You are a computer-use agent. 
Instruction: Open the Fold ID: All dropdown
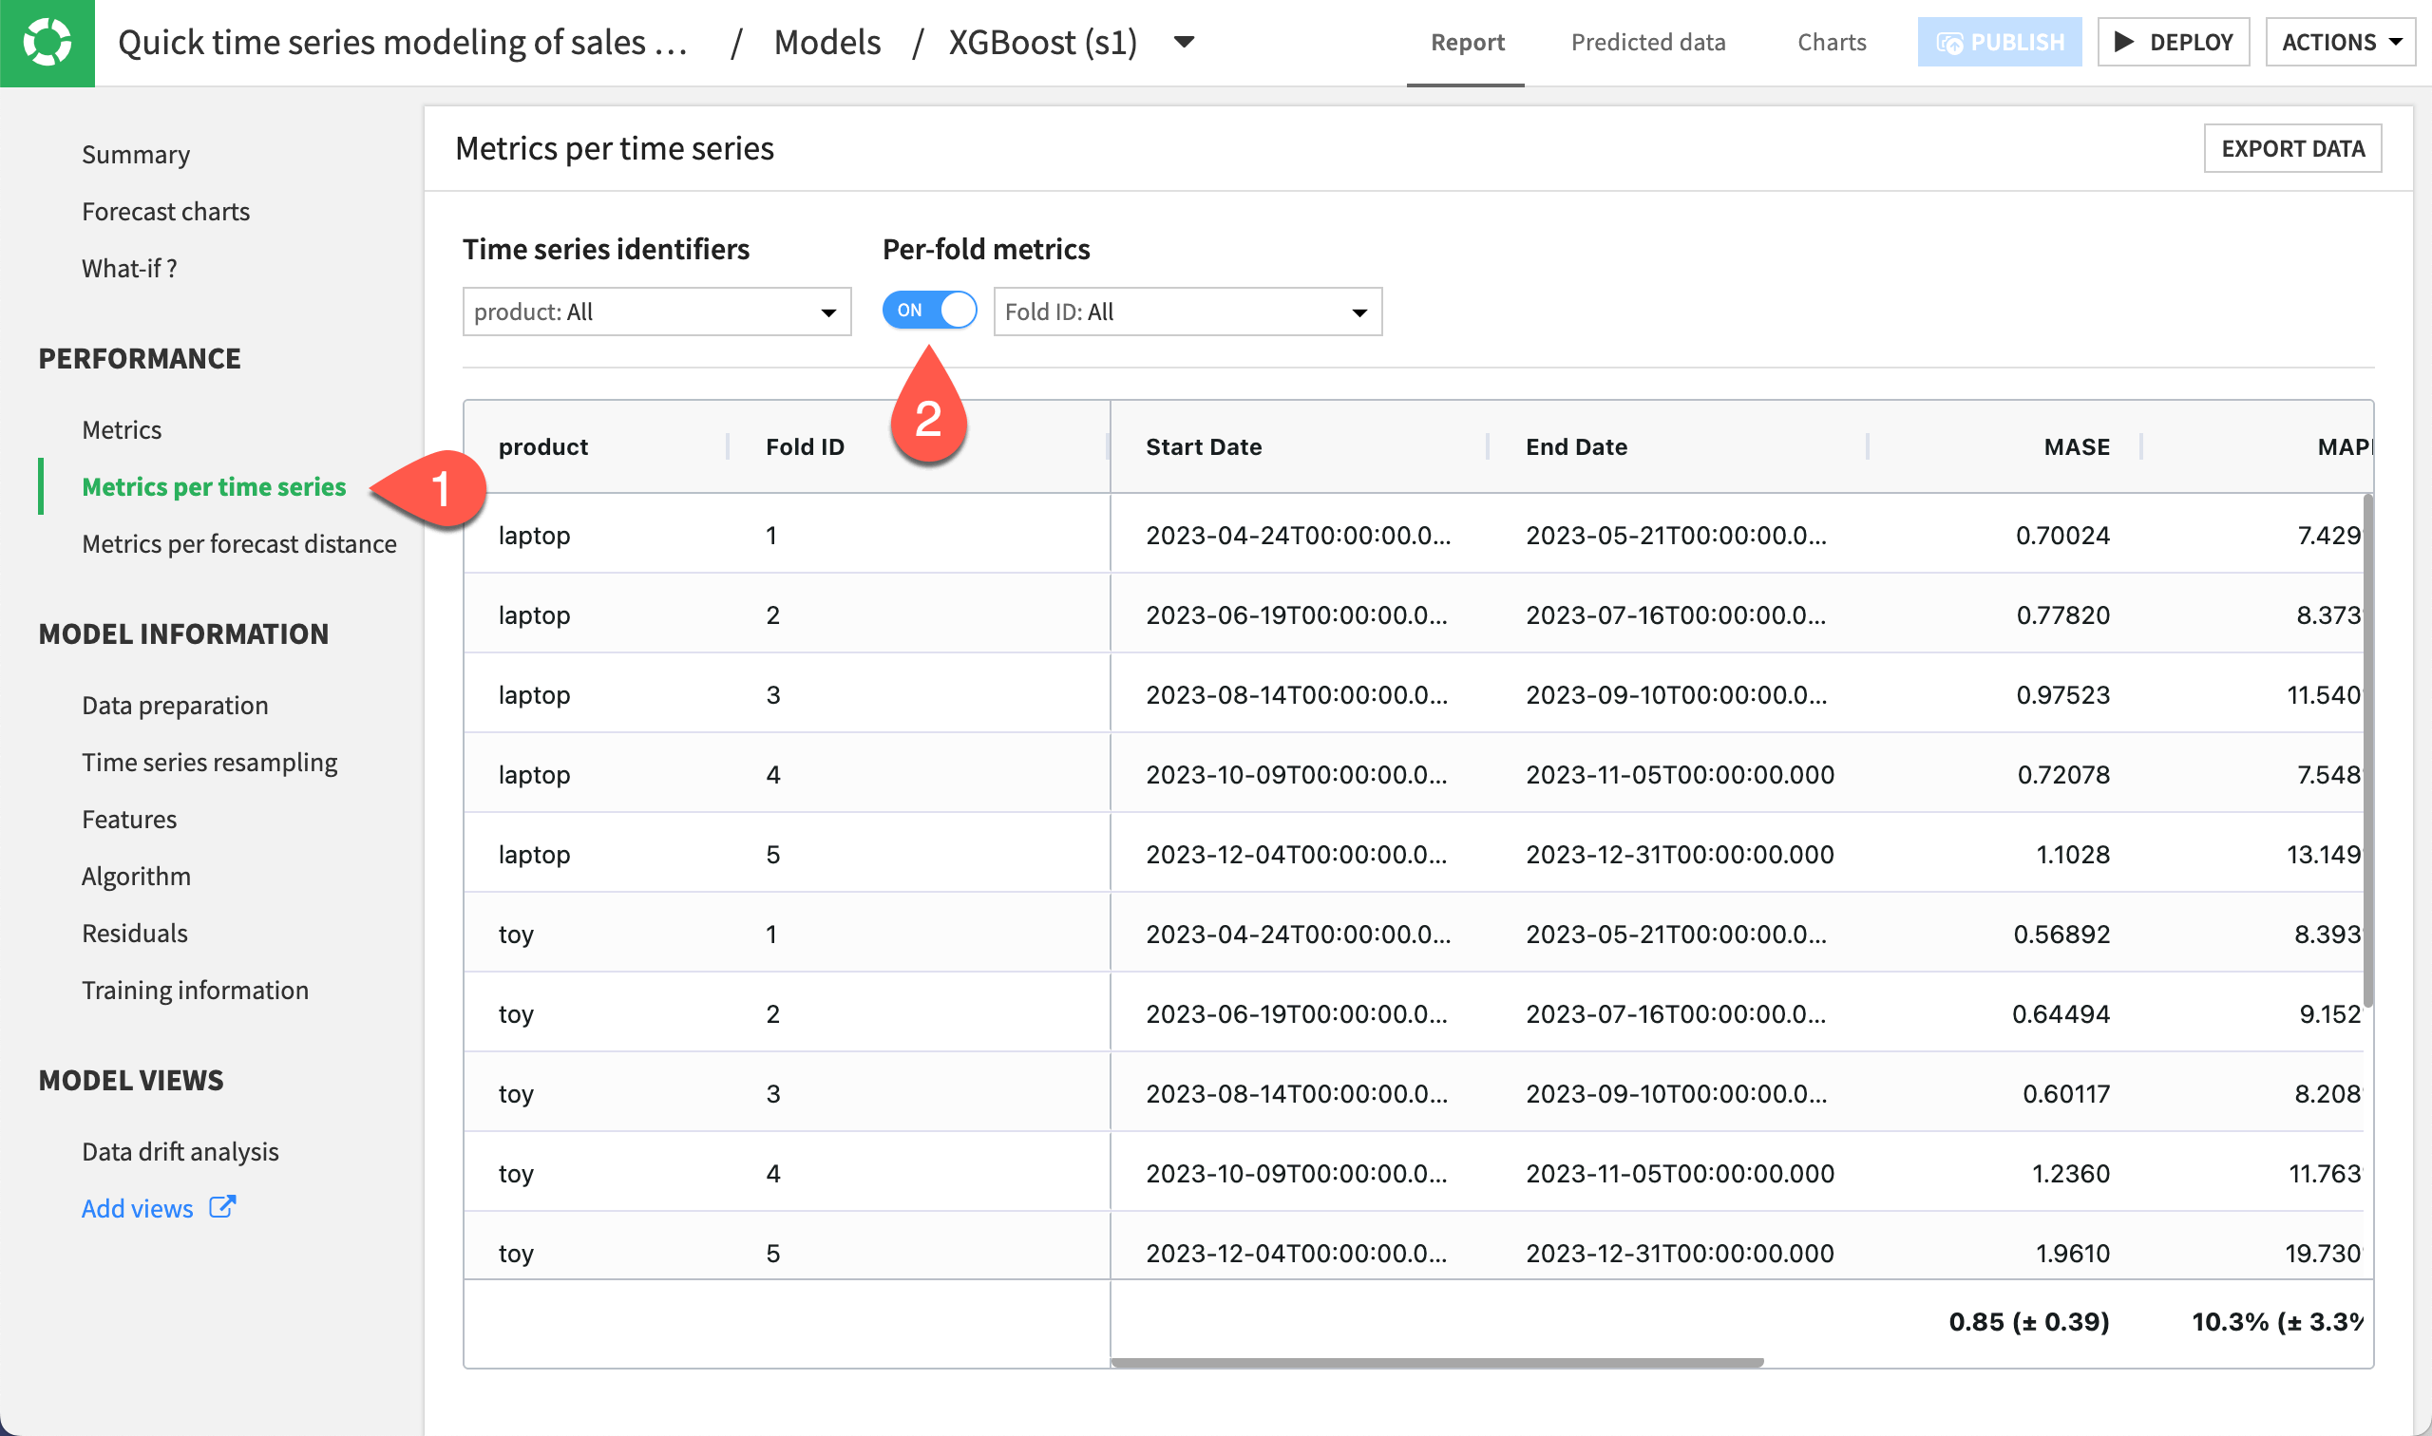tap(1187, 312)
